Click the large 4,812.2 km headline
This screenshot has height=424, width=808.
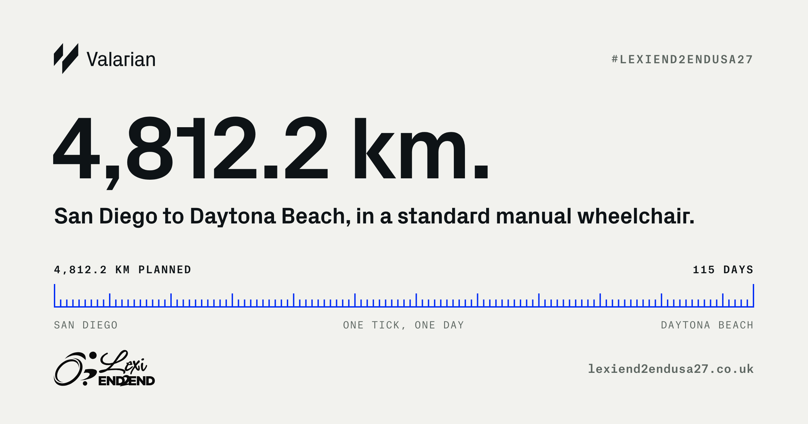point(271,152)
